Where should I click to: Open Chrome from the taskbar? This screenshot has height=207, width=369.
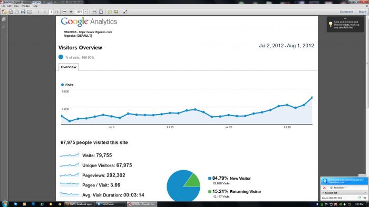coord(60,204)
